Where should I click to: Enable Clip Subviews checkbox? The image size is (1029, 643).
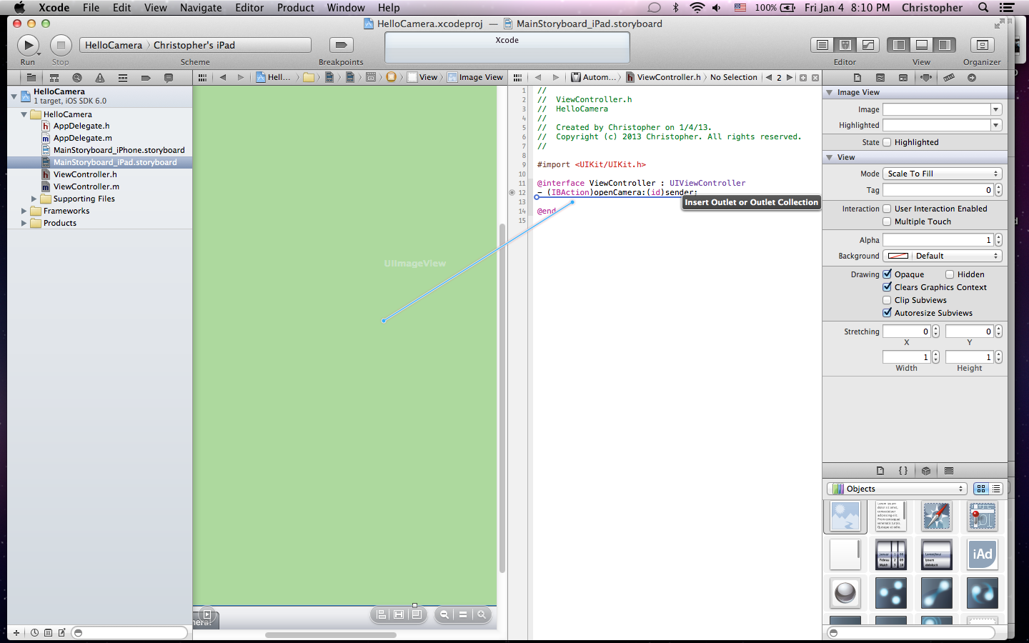[887, 300]
